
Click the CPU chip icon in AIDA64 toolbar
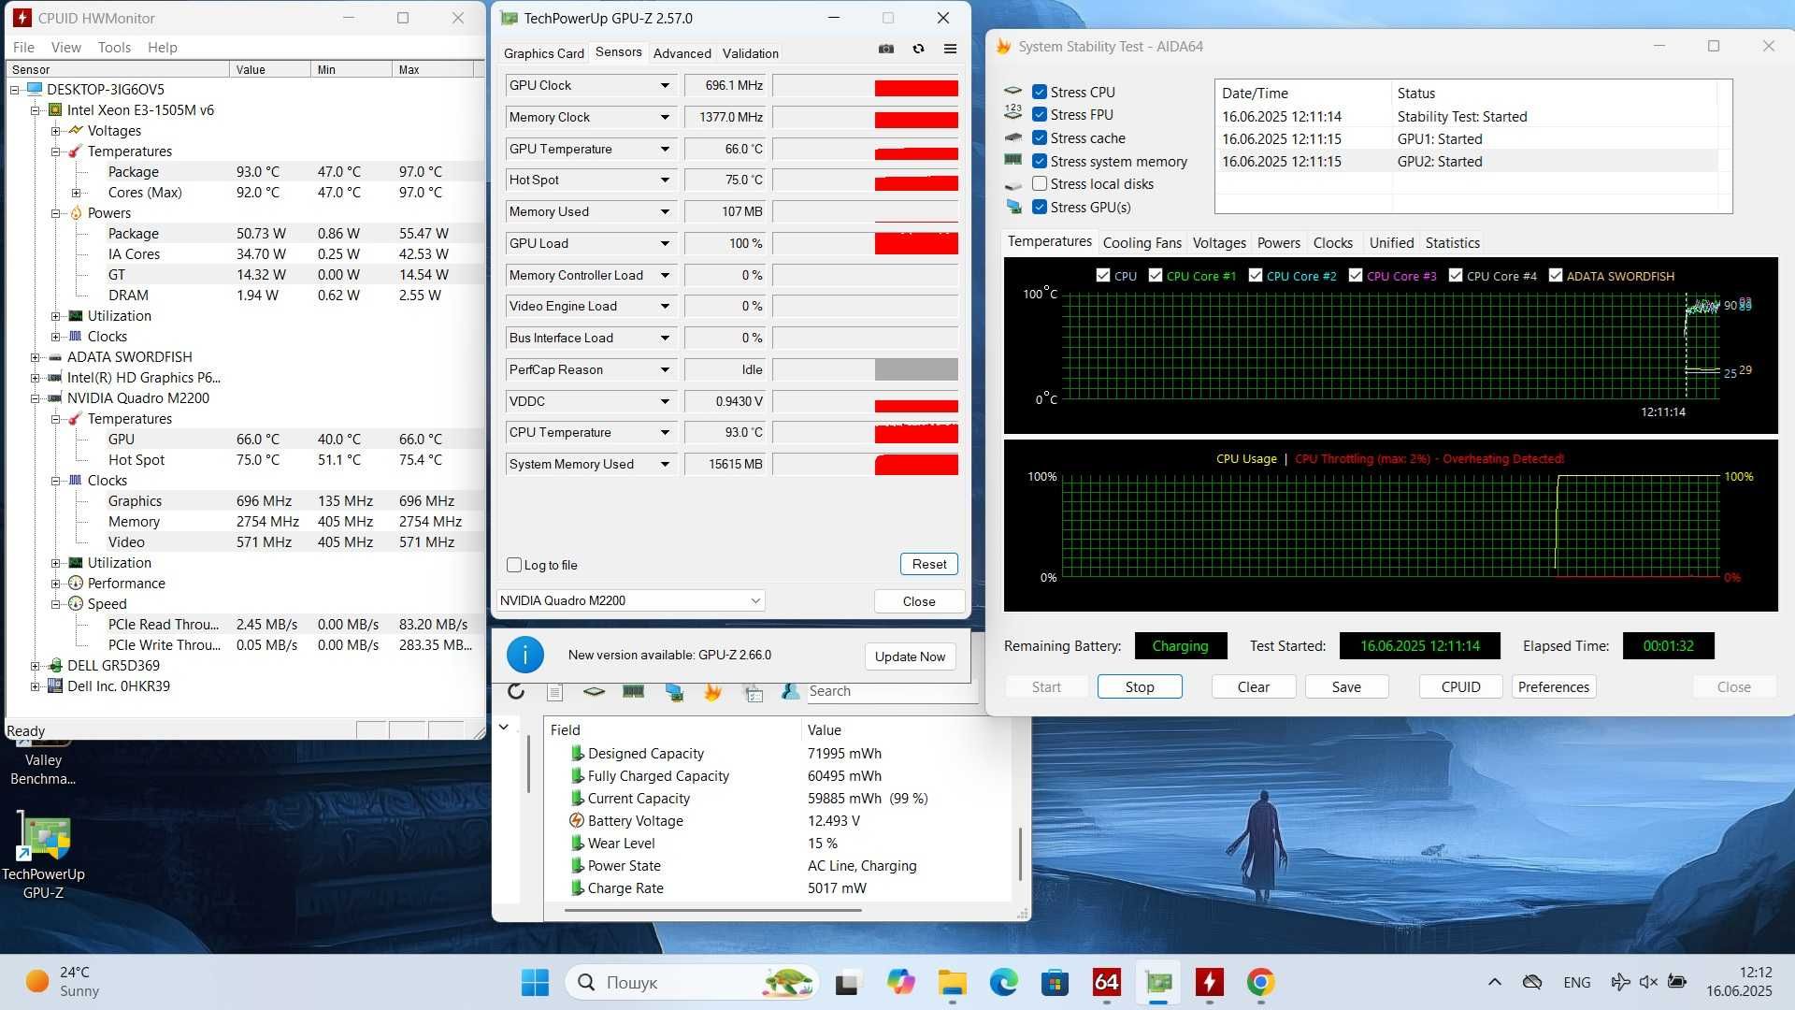(x=594, y=691)
